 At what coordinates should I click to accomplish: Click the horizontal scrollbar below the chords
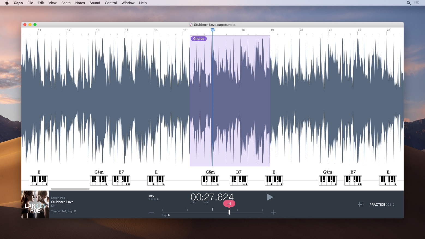coord(70,189)
